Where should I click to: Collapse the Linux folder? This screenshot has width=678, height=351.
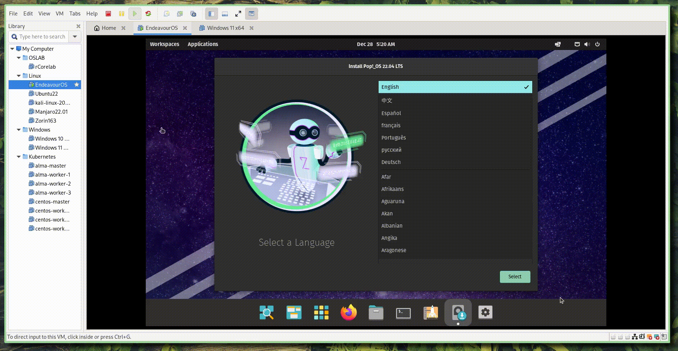tap(19, 76)
